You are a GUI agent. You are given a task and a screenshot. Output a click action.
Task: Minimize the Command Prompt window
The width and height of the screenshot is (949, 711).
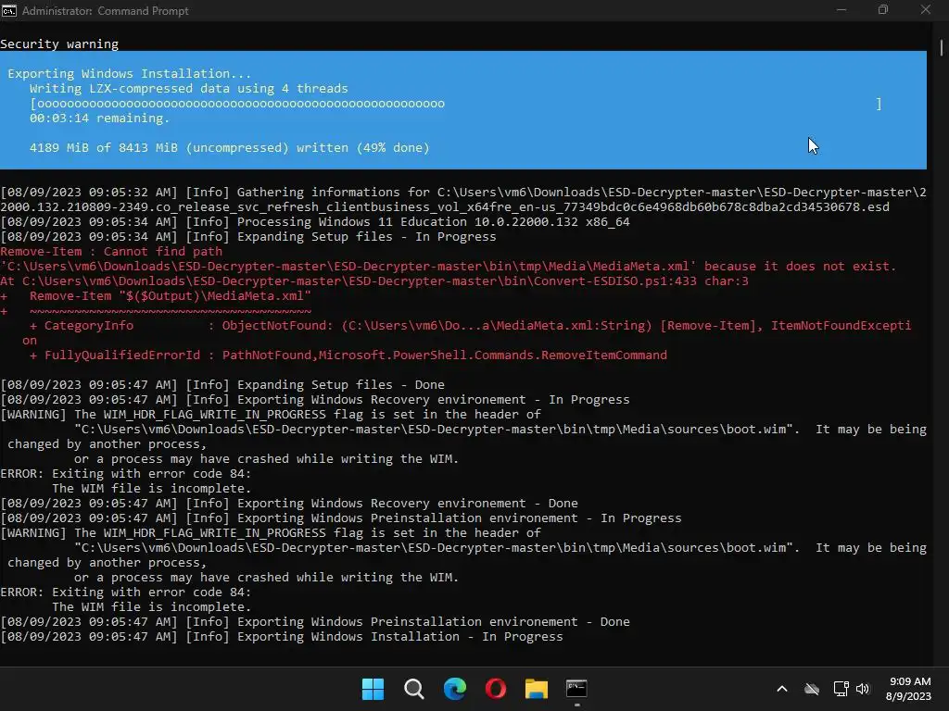pos(841,10)
